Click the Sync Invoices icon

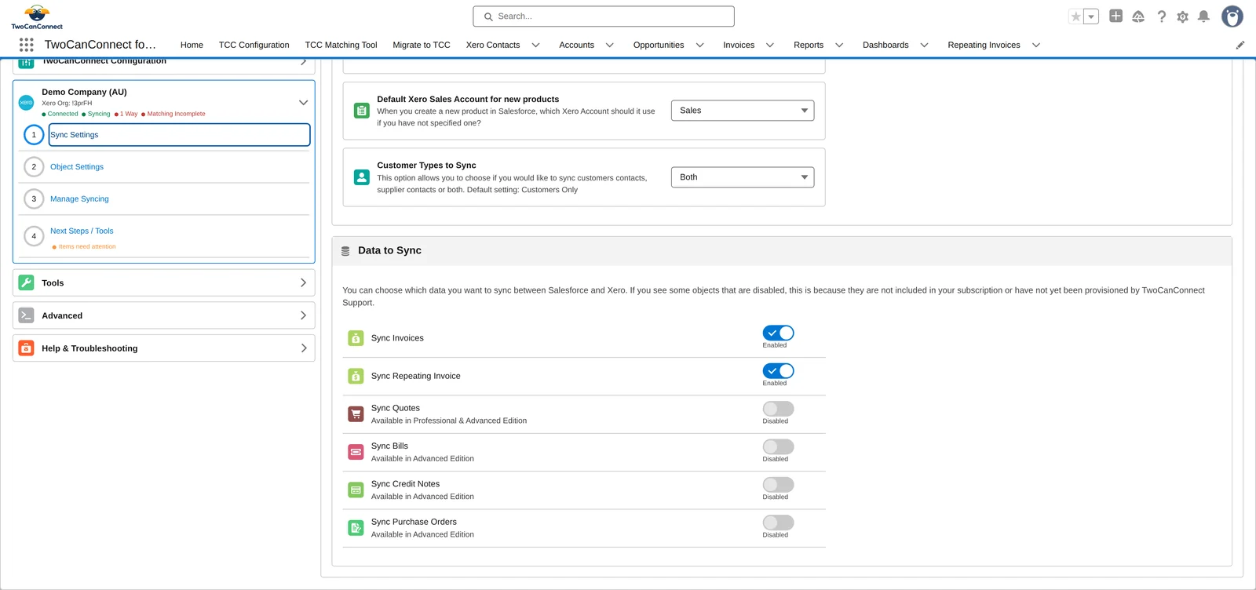(356, 338)
